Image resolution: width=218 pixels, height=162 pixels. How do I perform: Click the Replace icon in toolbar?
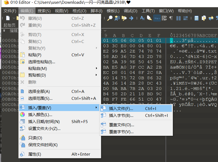click(x=117, y=18)
